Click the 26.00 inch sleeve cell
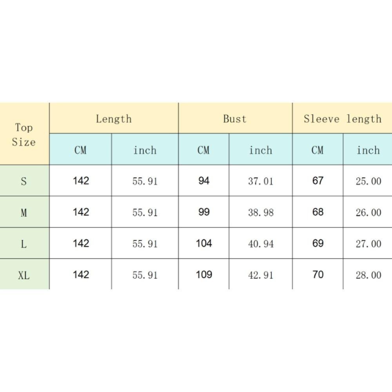The height and width of the screenshot is (392, 392). click(x=368, y=212)
